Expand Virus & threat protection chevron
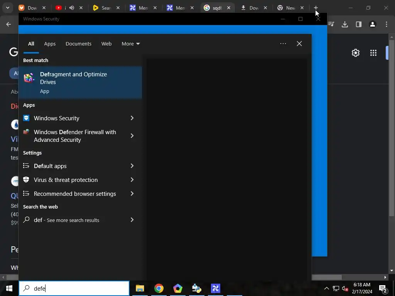The image size is (395, 296). click(132, 180)
